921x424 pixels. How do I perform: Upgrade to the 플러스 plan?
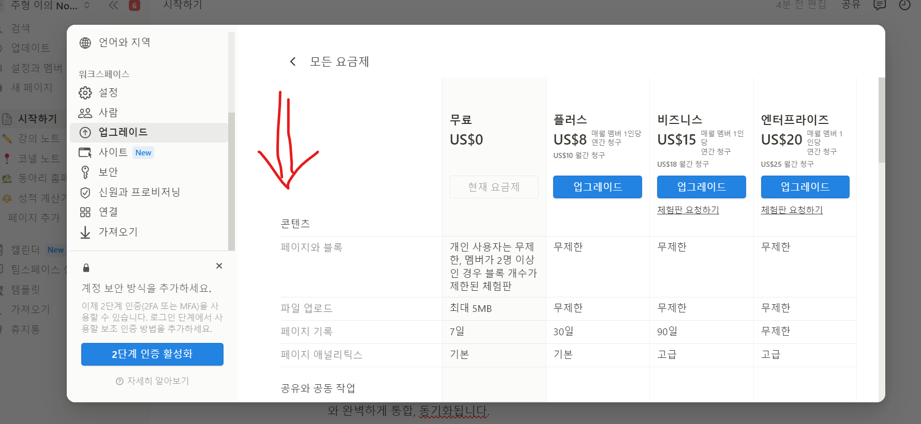[x=598, y=187]
